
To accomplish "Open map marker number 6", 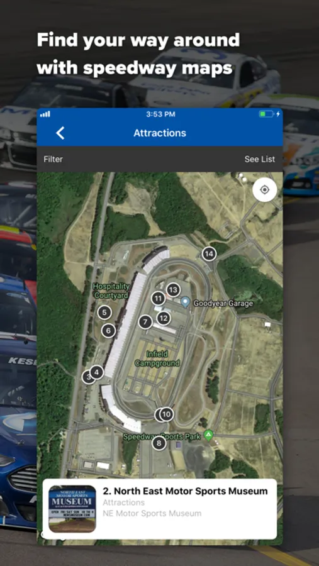I will [108, 330].
